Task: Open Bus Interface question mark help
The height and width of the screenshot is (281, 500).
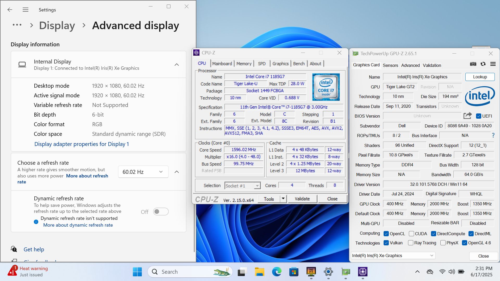Action: [493, 135]
